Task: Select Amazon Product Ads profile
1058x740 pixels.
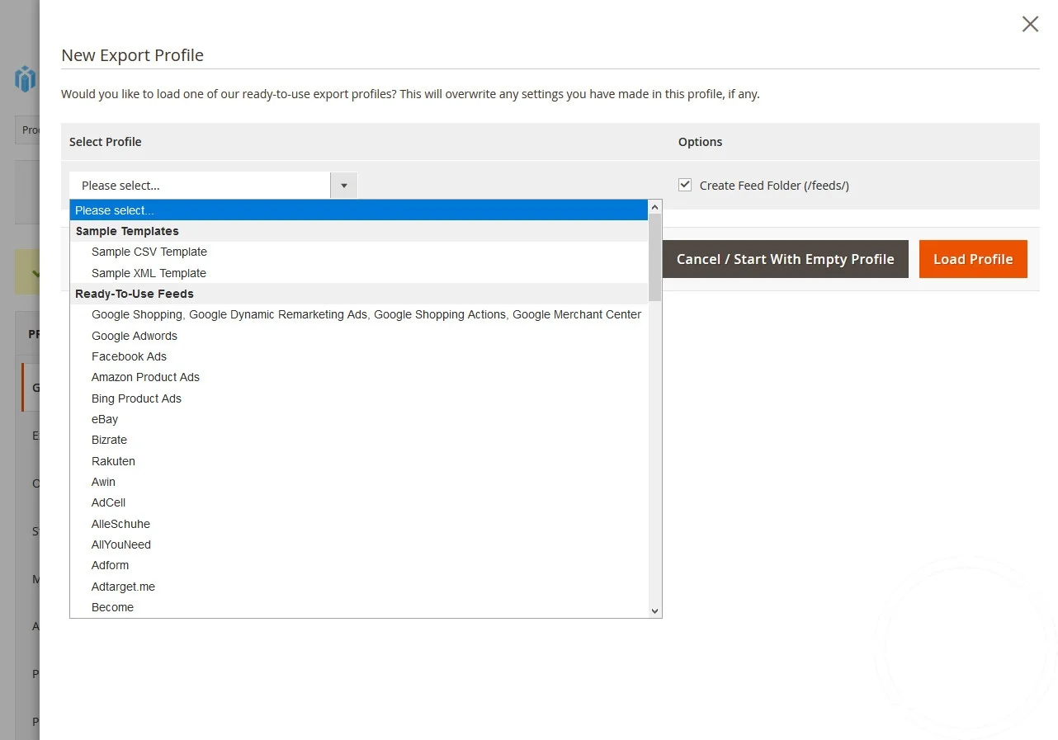Action: [145, 377]
